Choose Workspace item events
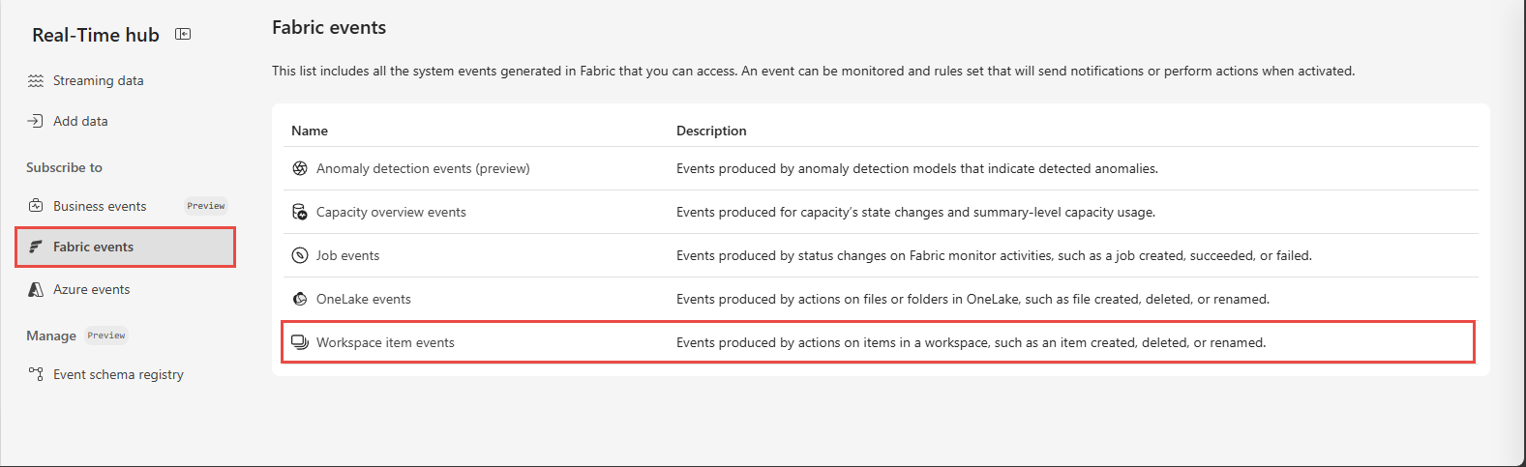1526x467 pixels. (385, 342)
